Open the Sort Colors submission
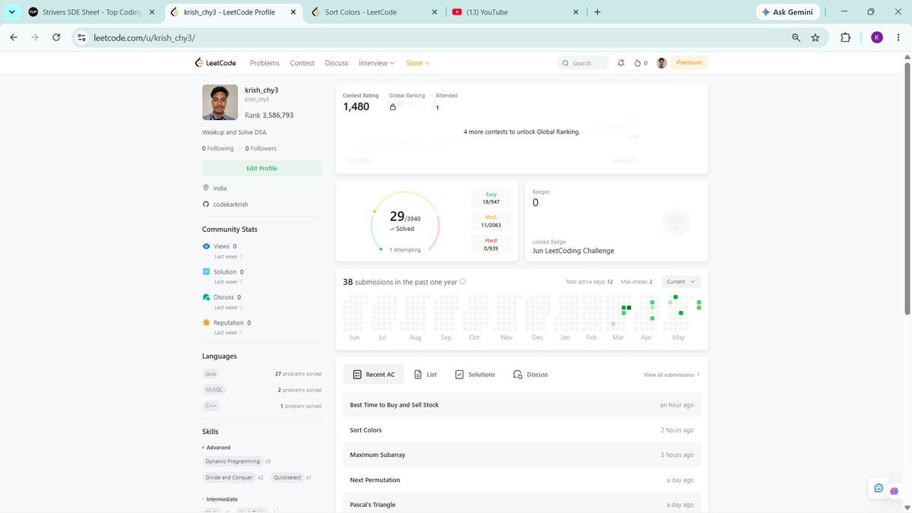The width and height of the screenshot is (912, 513). (x=521, y=430)
